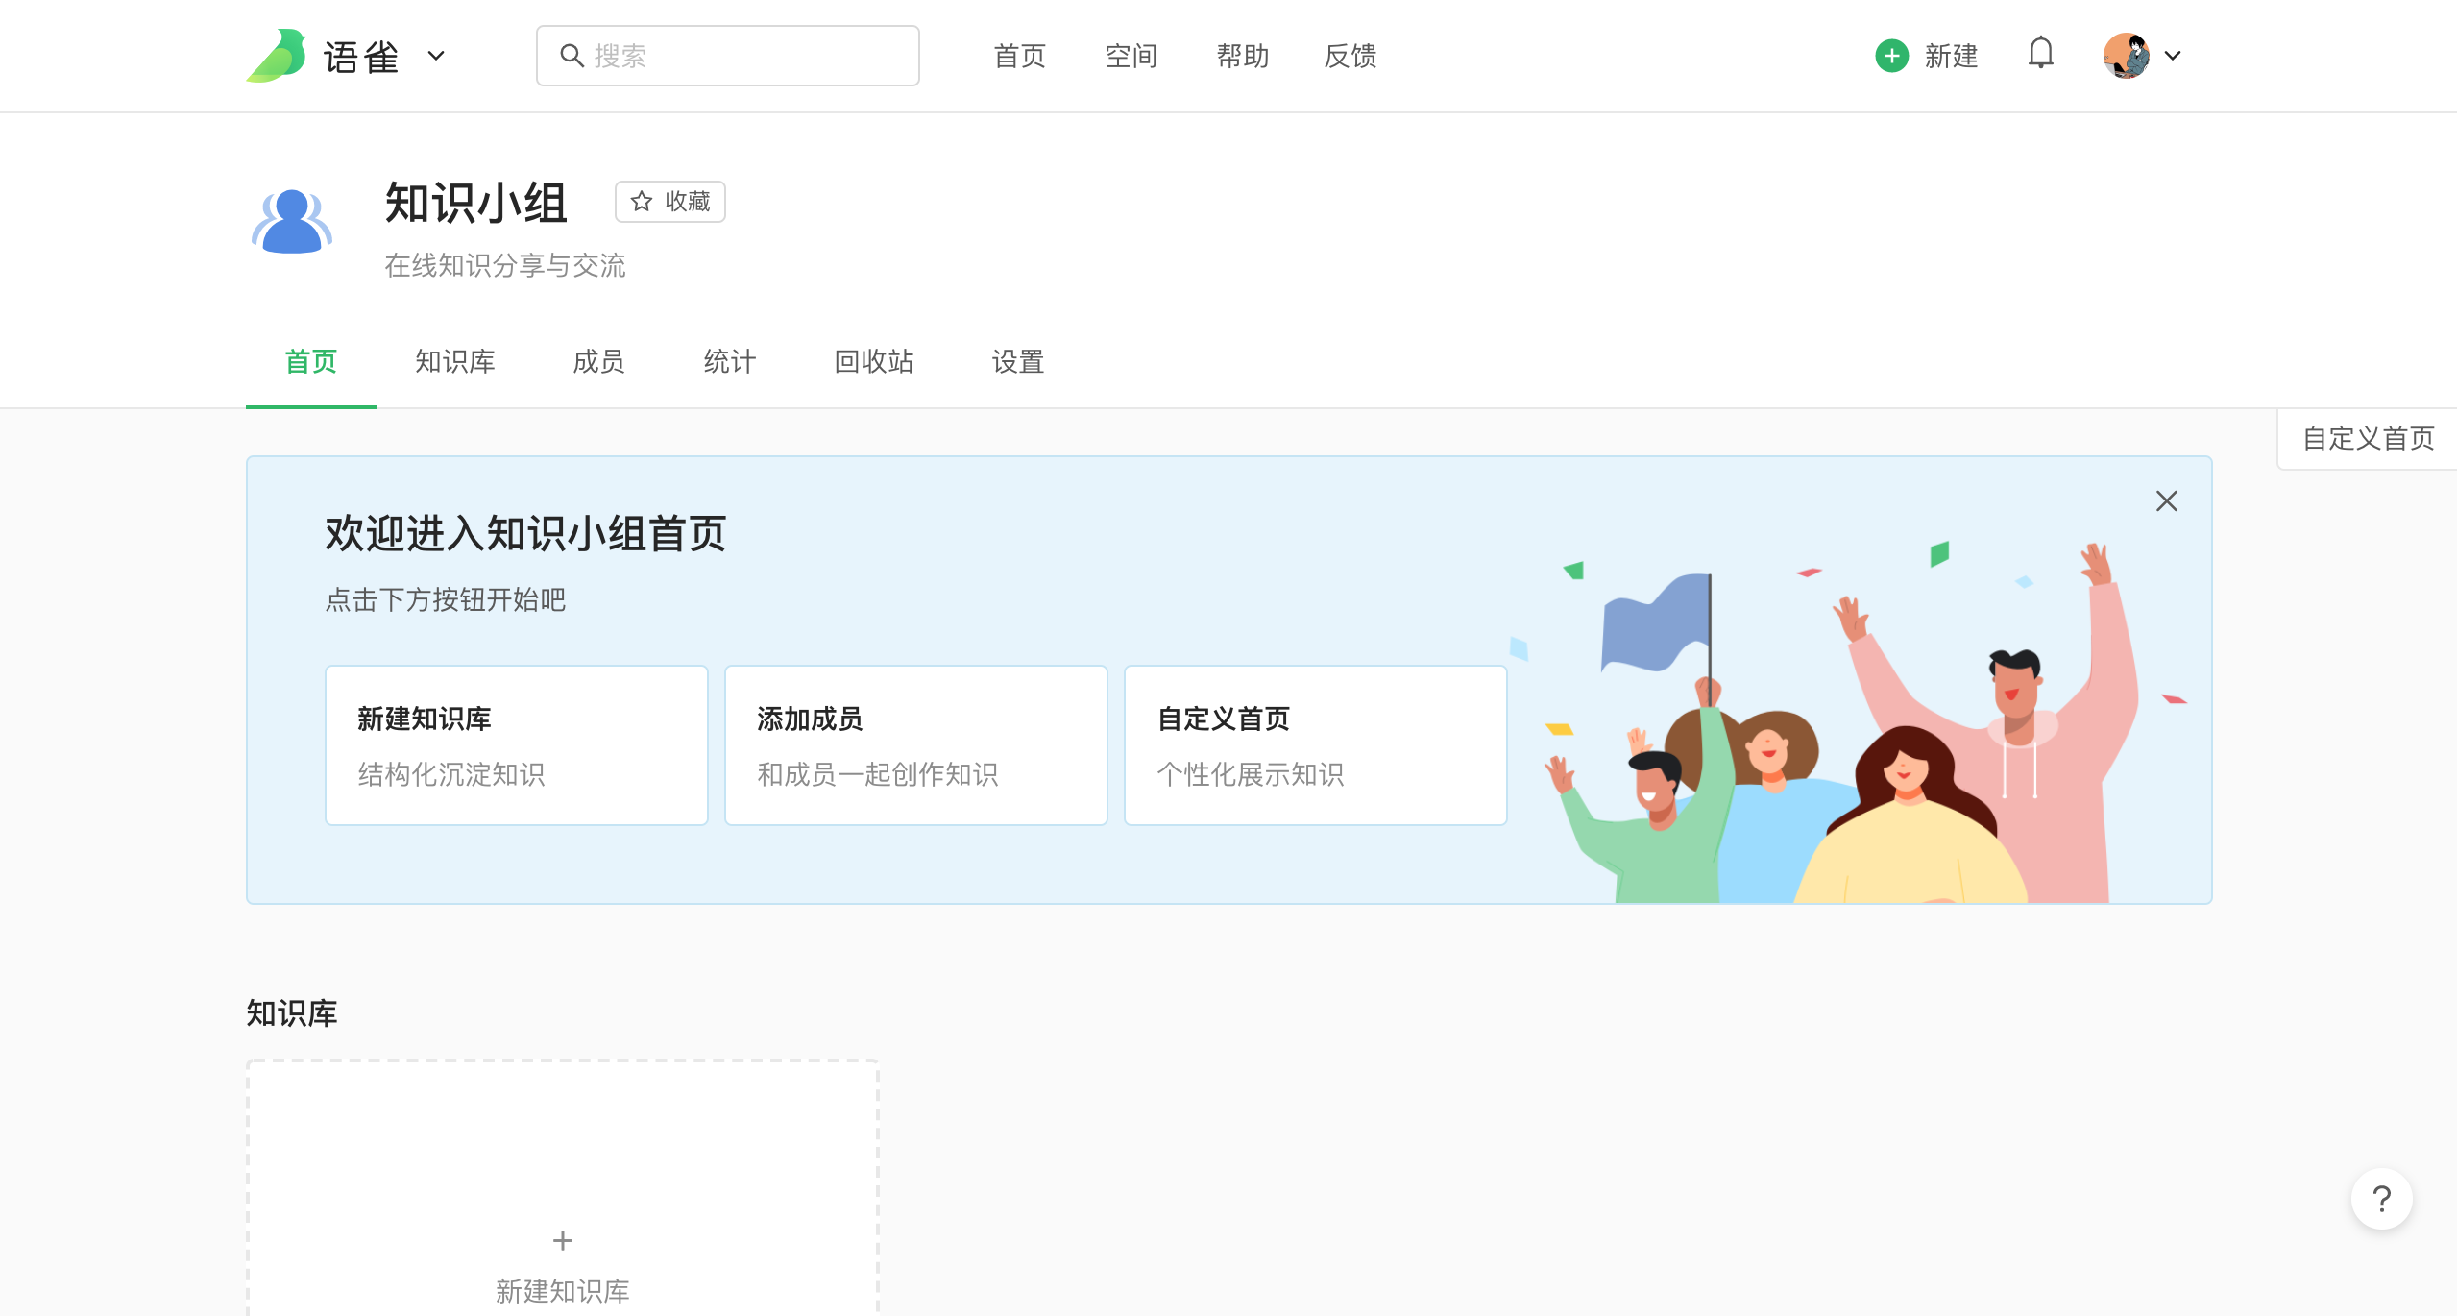Open the 反馈 navigation link
The image size is (2457, 1316).
(1350, 56)
